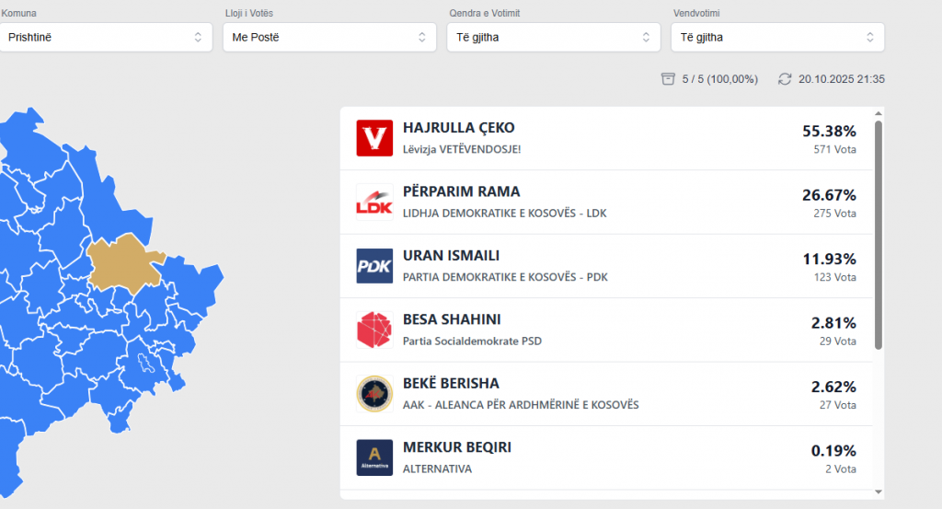
Task: Click the highlighted tan Prishtinë map region
Action: (124, 261)
